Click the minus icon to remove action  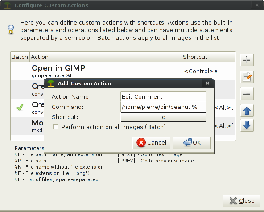(x=247, y=94)
